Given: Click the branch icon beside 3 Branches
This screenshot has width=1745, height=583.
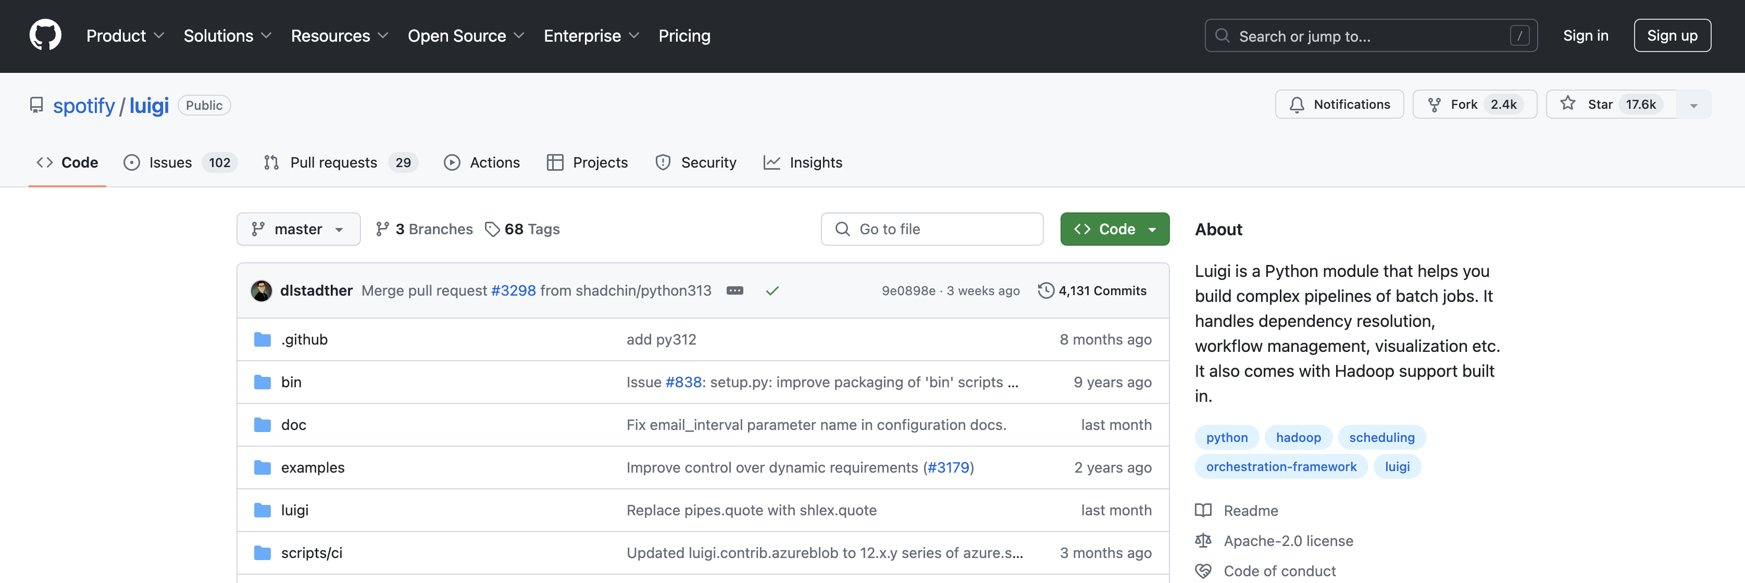Looking at the screenshot, I should (x=383, y=230).
